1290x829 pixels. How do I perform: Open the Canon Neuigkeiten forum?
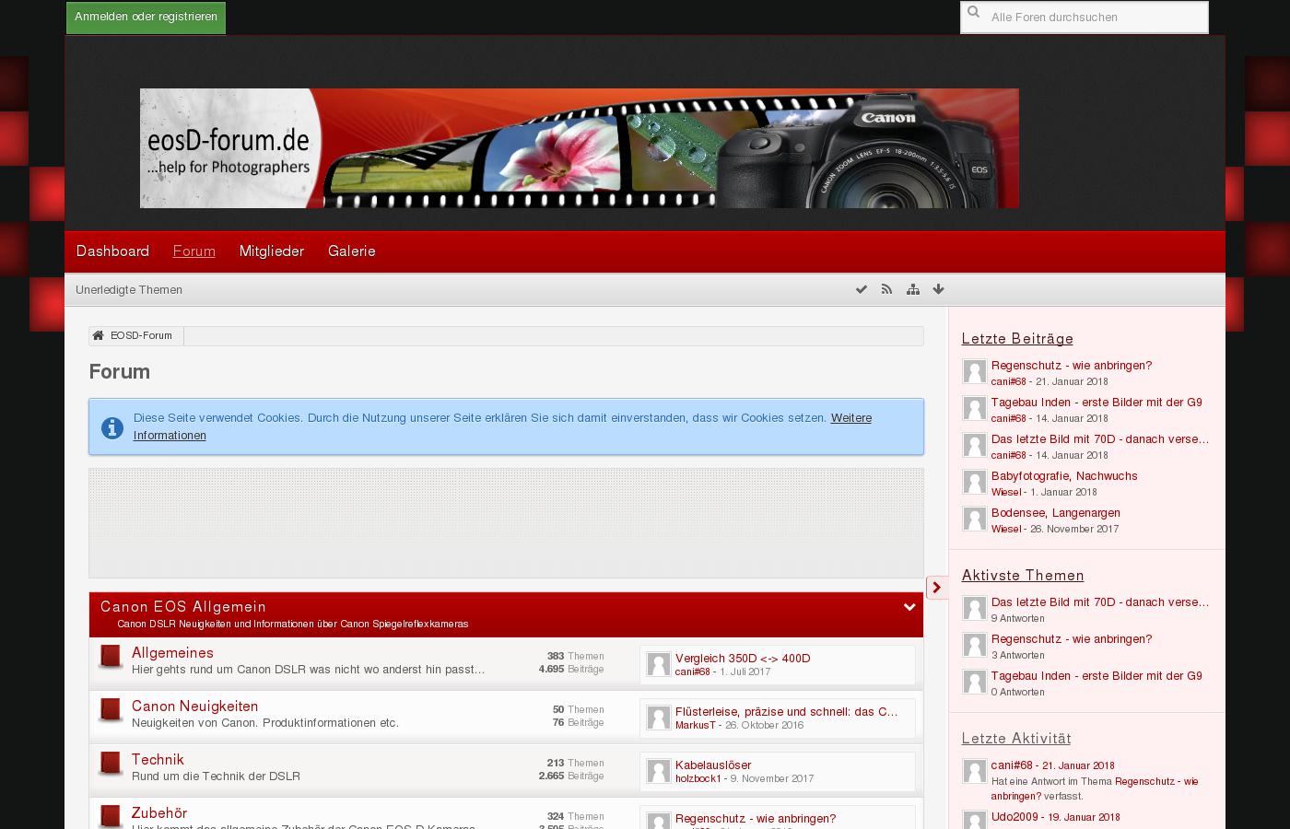pyautogui.click(x=195, y=706)
